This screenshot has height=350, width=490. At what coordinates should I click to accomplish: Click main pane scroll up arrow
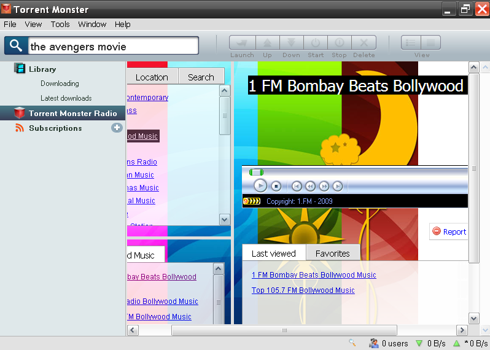pos(474,67)
